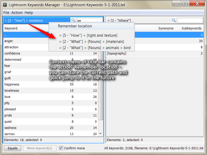
Task: Select the 'grief' keyword row
Action: pos(51,72)
